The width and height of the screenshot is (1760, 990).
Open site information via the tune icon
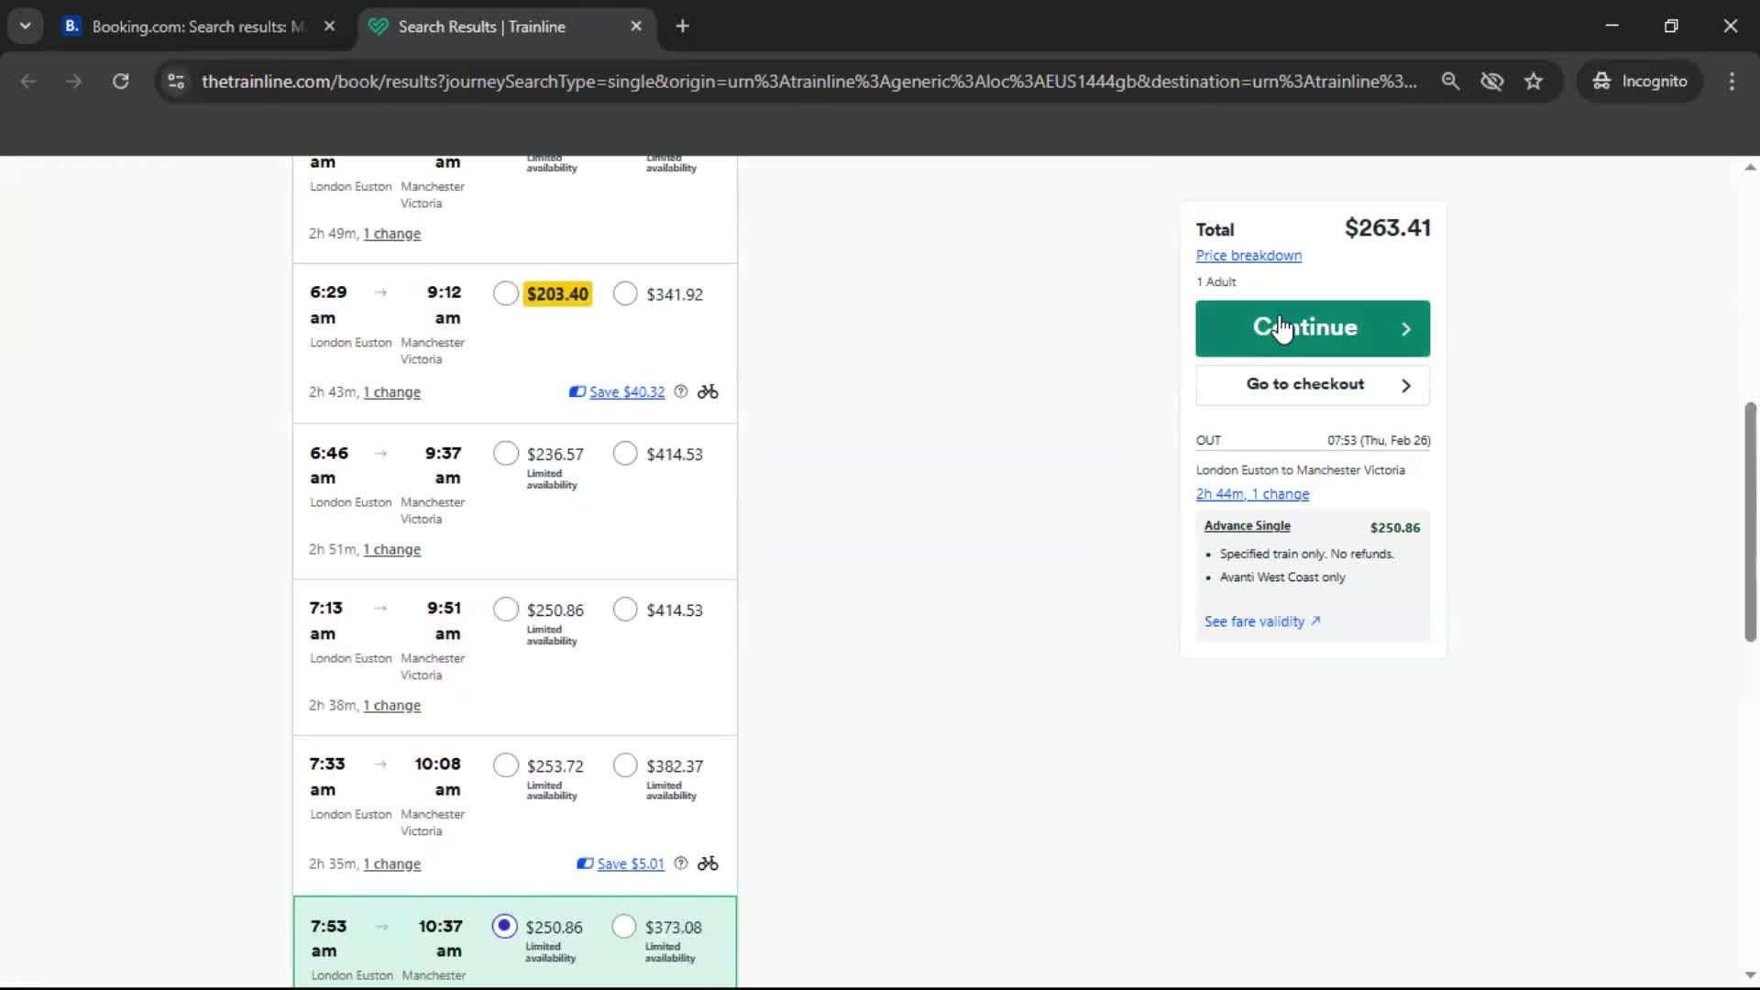click(x=175, y=81)
